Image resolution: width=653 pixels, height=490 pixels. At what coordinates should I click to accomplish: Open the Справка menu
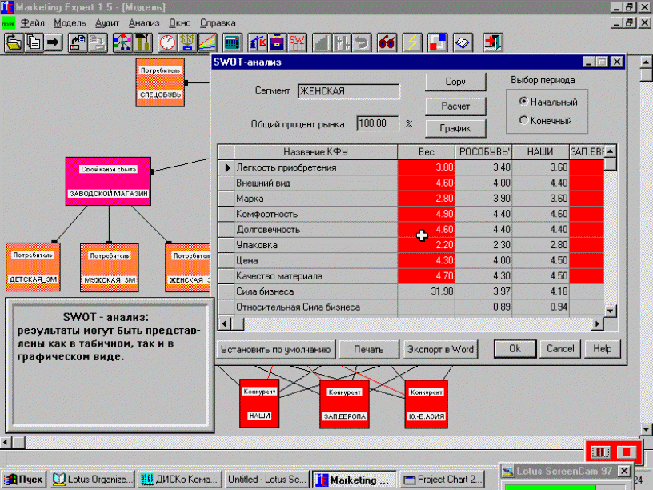point(218,23)
